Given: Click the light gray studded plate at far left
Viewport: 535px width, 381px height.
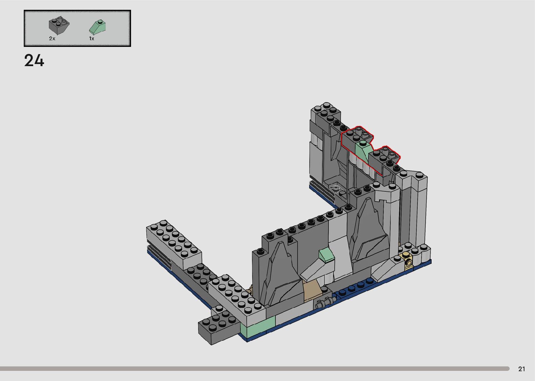Looking at the screenshot, I should 174,246.
